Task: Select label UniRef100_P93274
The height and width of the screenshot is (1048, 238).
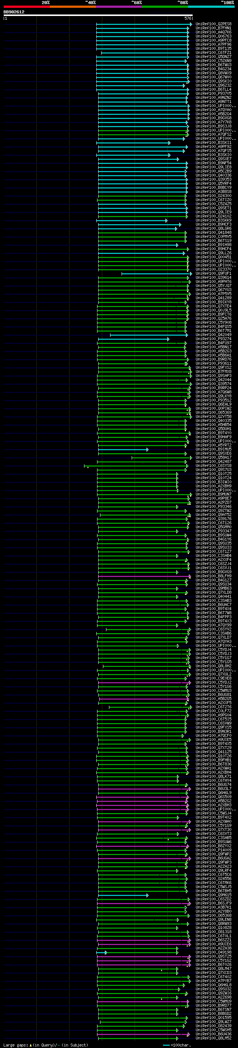Action: click(213, 339)
